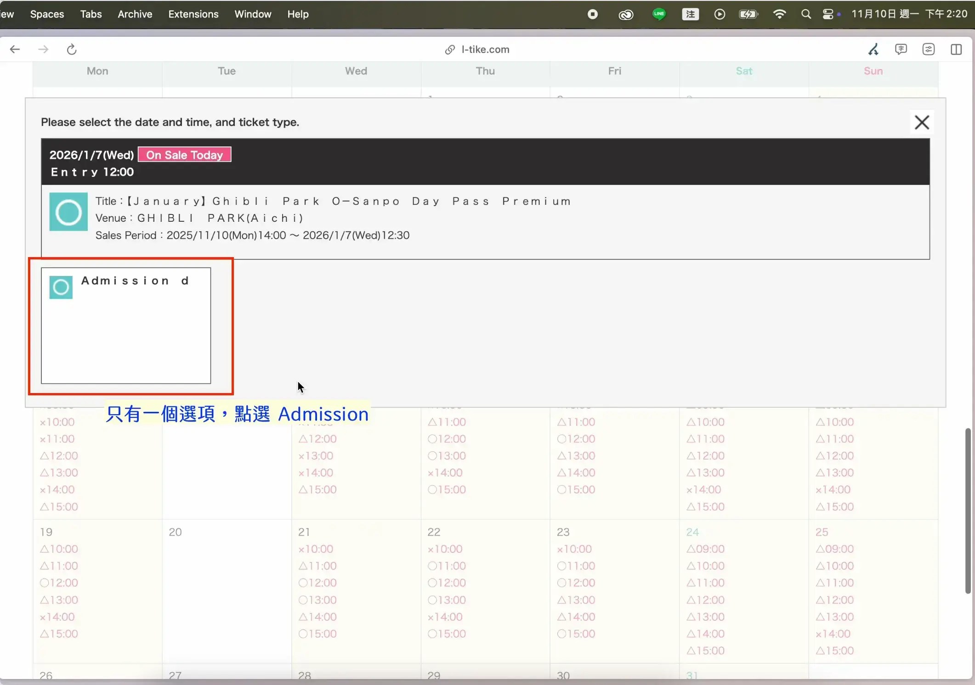
Task: Open the Spaces menu
Action: (x=47, y=14)
